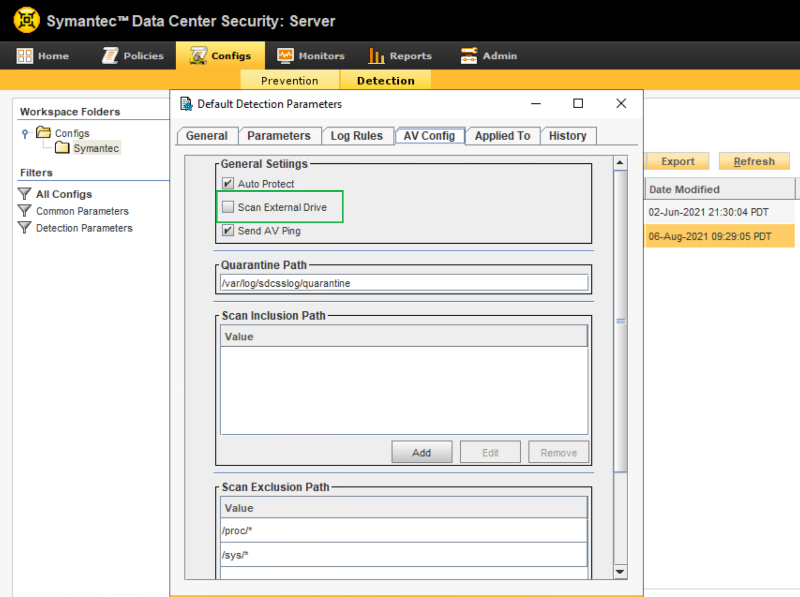Click the Monitors chart icon
This screenshot has height=597, width=800.
click(285, 56)
